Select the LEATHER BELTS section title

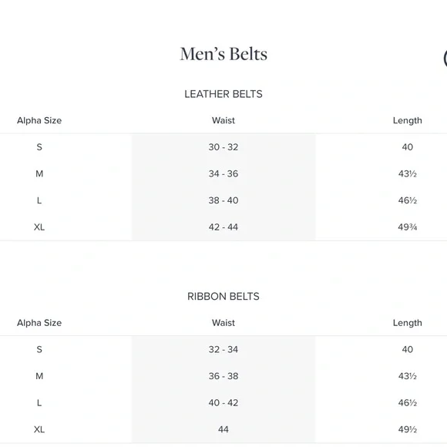point(223,94)
